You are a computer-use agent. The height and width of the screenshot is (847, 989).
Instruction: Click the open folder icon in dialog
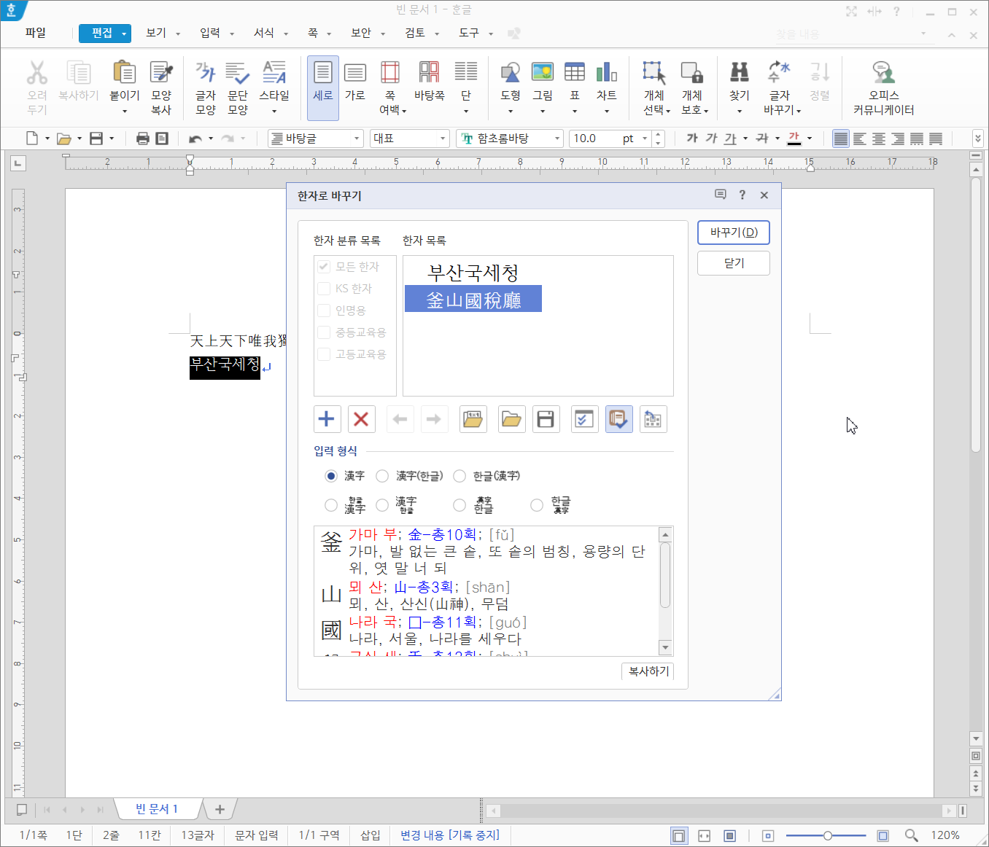512,419
